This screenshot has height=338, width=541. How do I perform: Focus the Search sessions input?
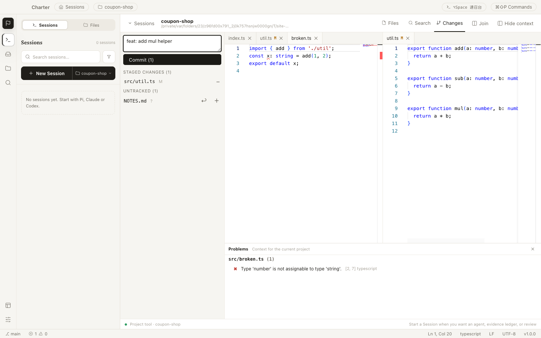click(61, 57)
